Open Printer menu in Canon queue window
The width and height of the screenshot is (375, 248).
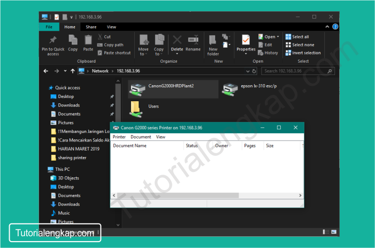click(119, 137)
